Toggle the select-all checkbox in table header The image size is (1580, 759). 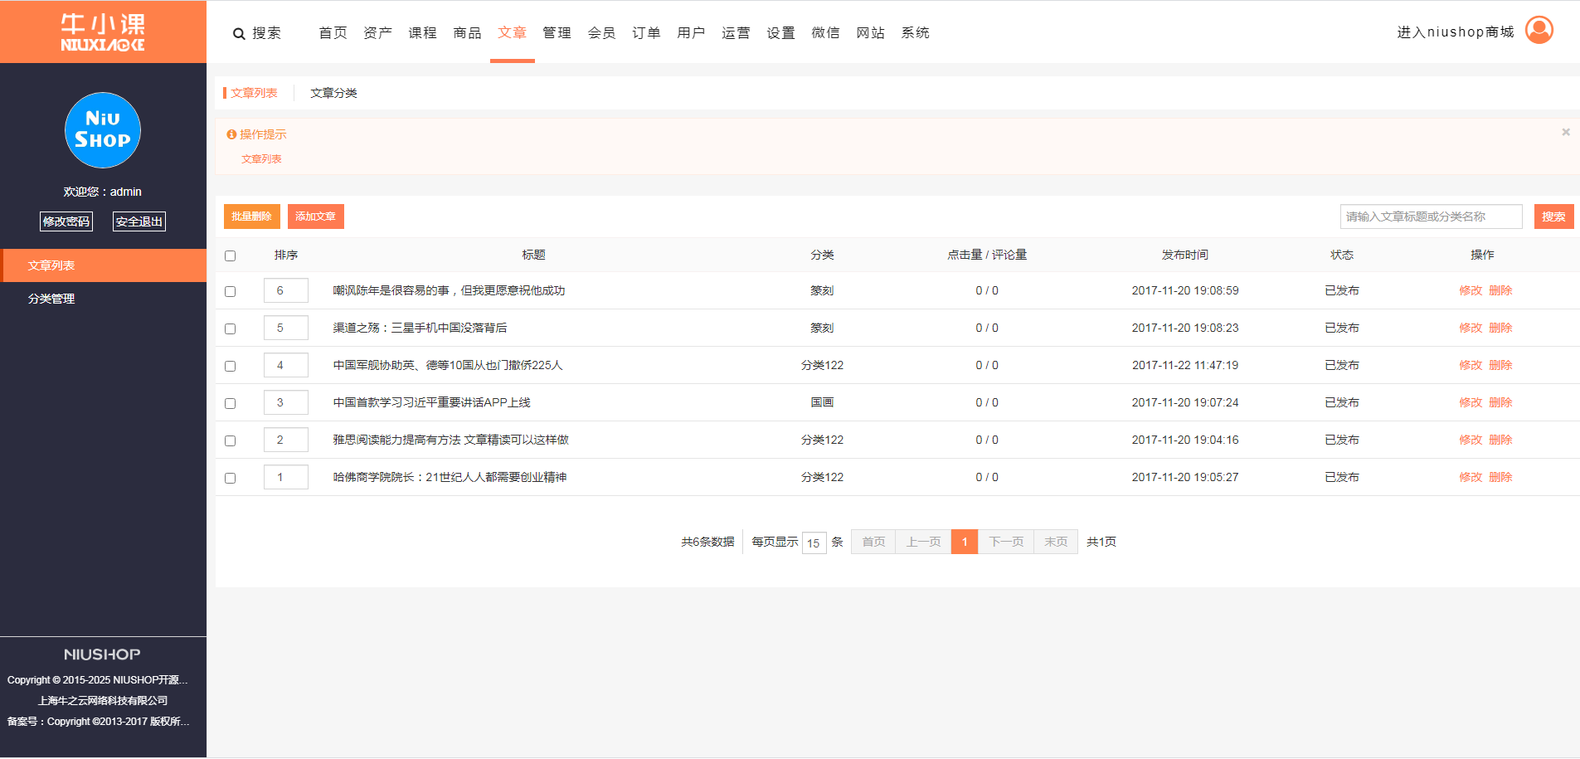[x=231, y=255]
